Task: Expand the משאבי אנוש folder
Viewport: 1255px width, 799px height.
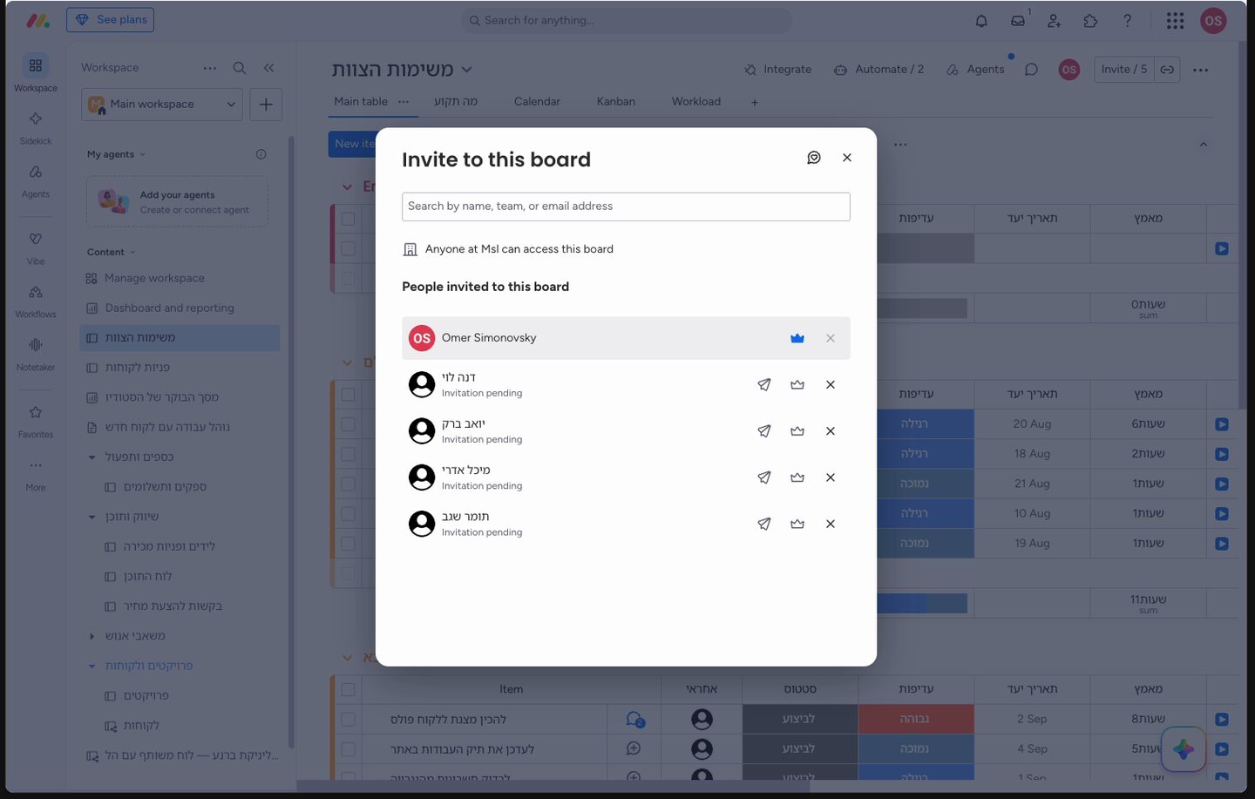Action: 92,636
